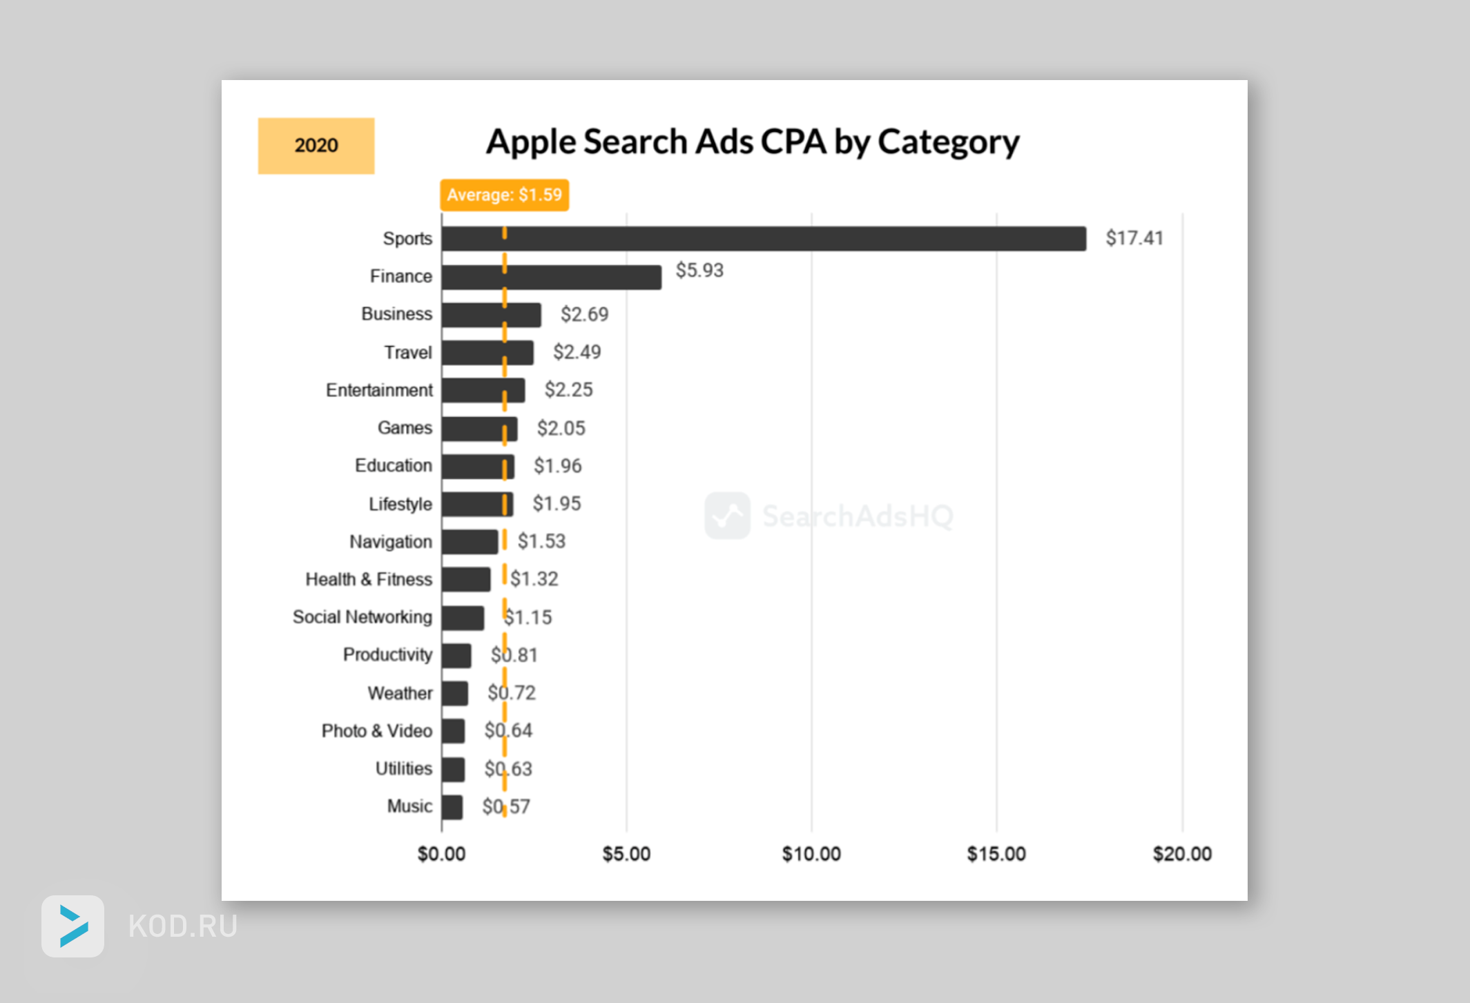Viewport: 1470px width, 1003px height.
Task: Select the yellow 2020 year badge
Action: pyautogui.click(x=316, y=146)
